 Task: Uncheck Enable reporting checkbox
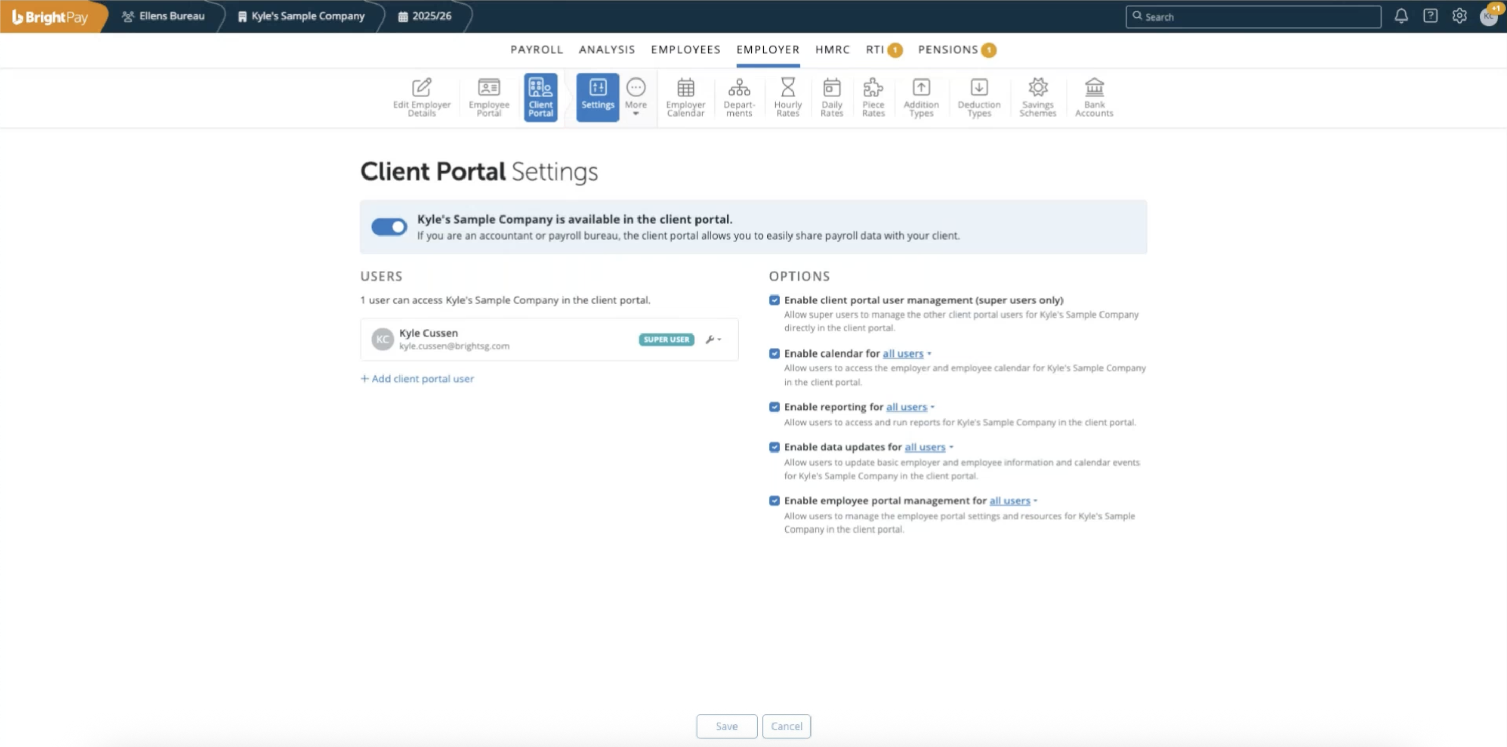point(774,407)
